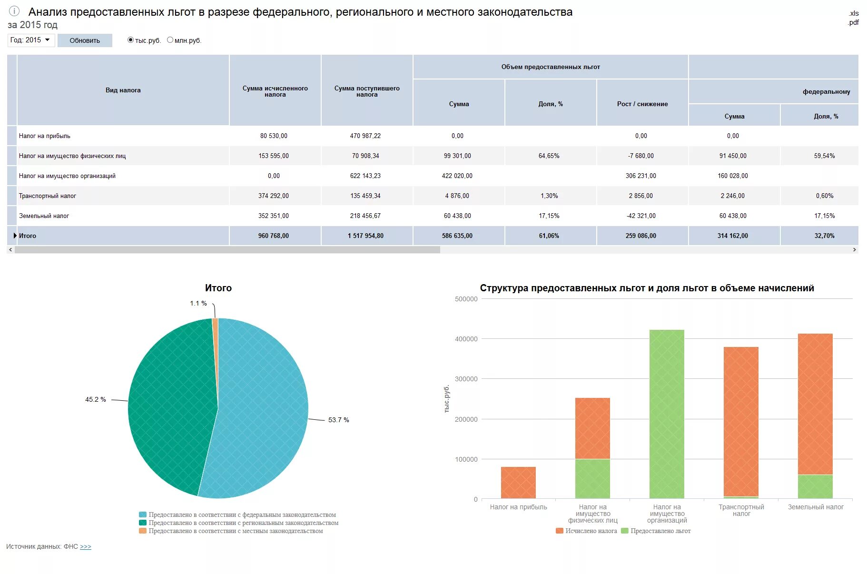Click the Сумма поступившего налога column header
Image resolution: width=867 pixels, height=574 pixels.
point(367,90)
